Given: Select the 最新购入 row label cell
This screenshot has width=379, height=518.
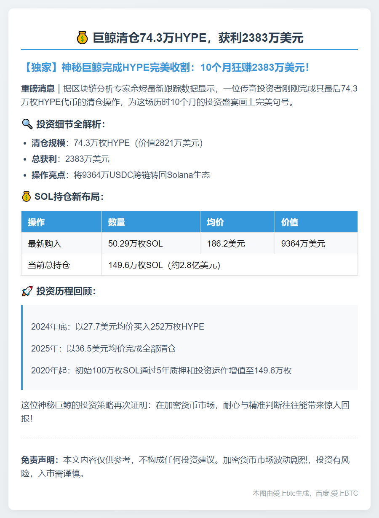Looking at the screenshot, I should tap(45, 244).
